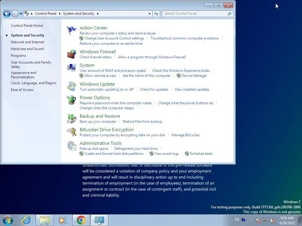Image resolution: width=302 pixels, height=226 pixels.
Task: Click the EN language indicator in taskbar
Action: point(237,220)
